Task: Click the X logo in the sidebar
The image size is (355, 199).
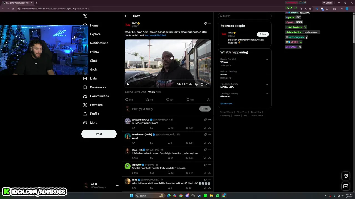Action: coord(85,16)
